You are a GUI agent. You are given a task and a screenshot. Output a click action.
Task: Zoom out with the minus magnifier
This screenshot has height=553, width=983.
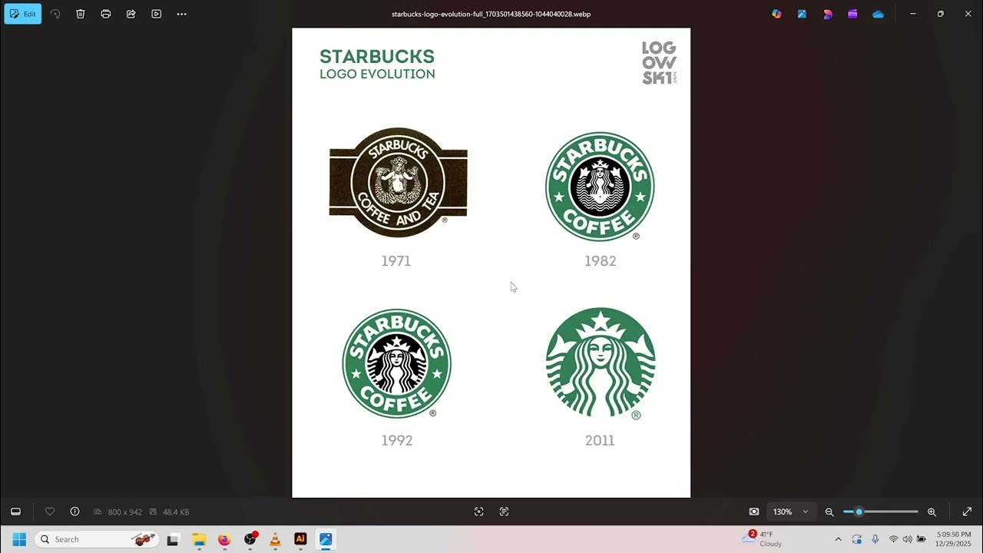[829, 512]
